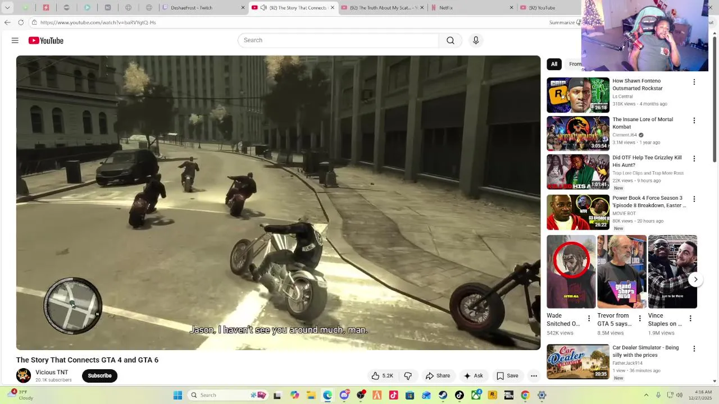Reload the page with refresh icon

pos(21,22)
